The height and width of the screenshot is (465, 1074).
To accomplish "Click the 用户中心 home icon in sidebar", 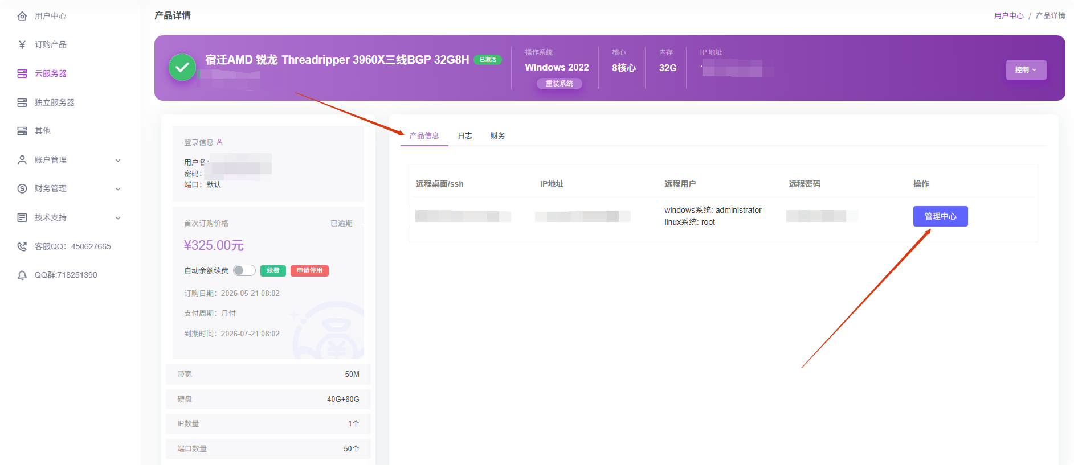I will [x=22, y=16].
